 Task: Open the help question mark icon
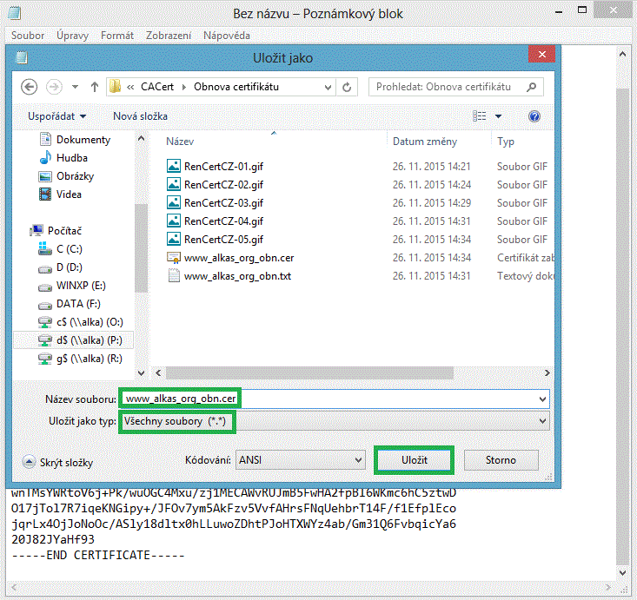point(534,115)
